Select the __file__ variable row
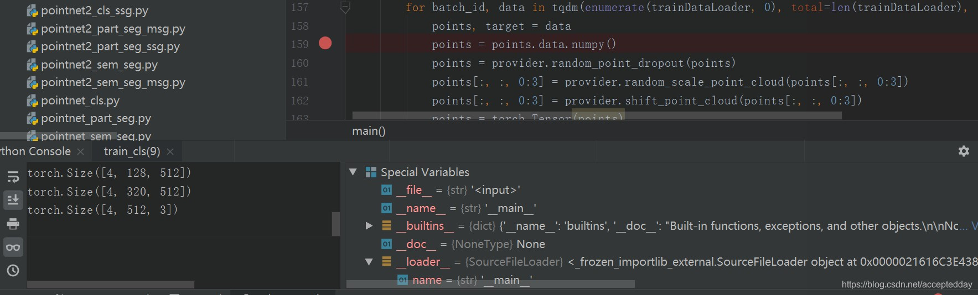This screenshot has width=978, height=295. pos(458,190)
